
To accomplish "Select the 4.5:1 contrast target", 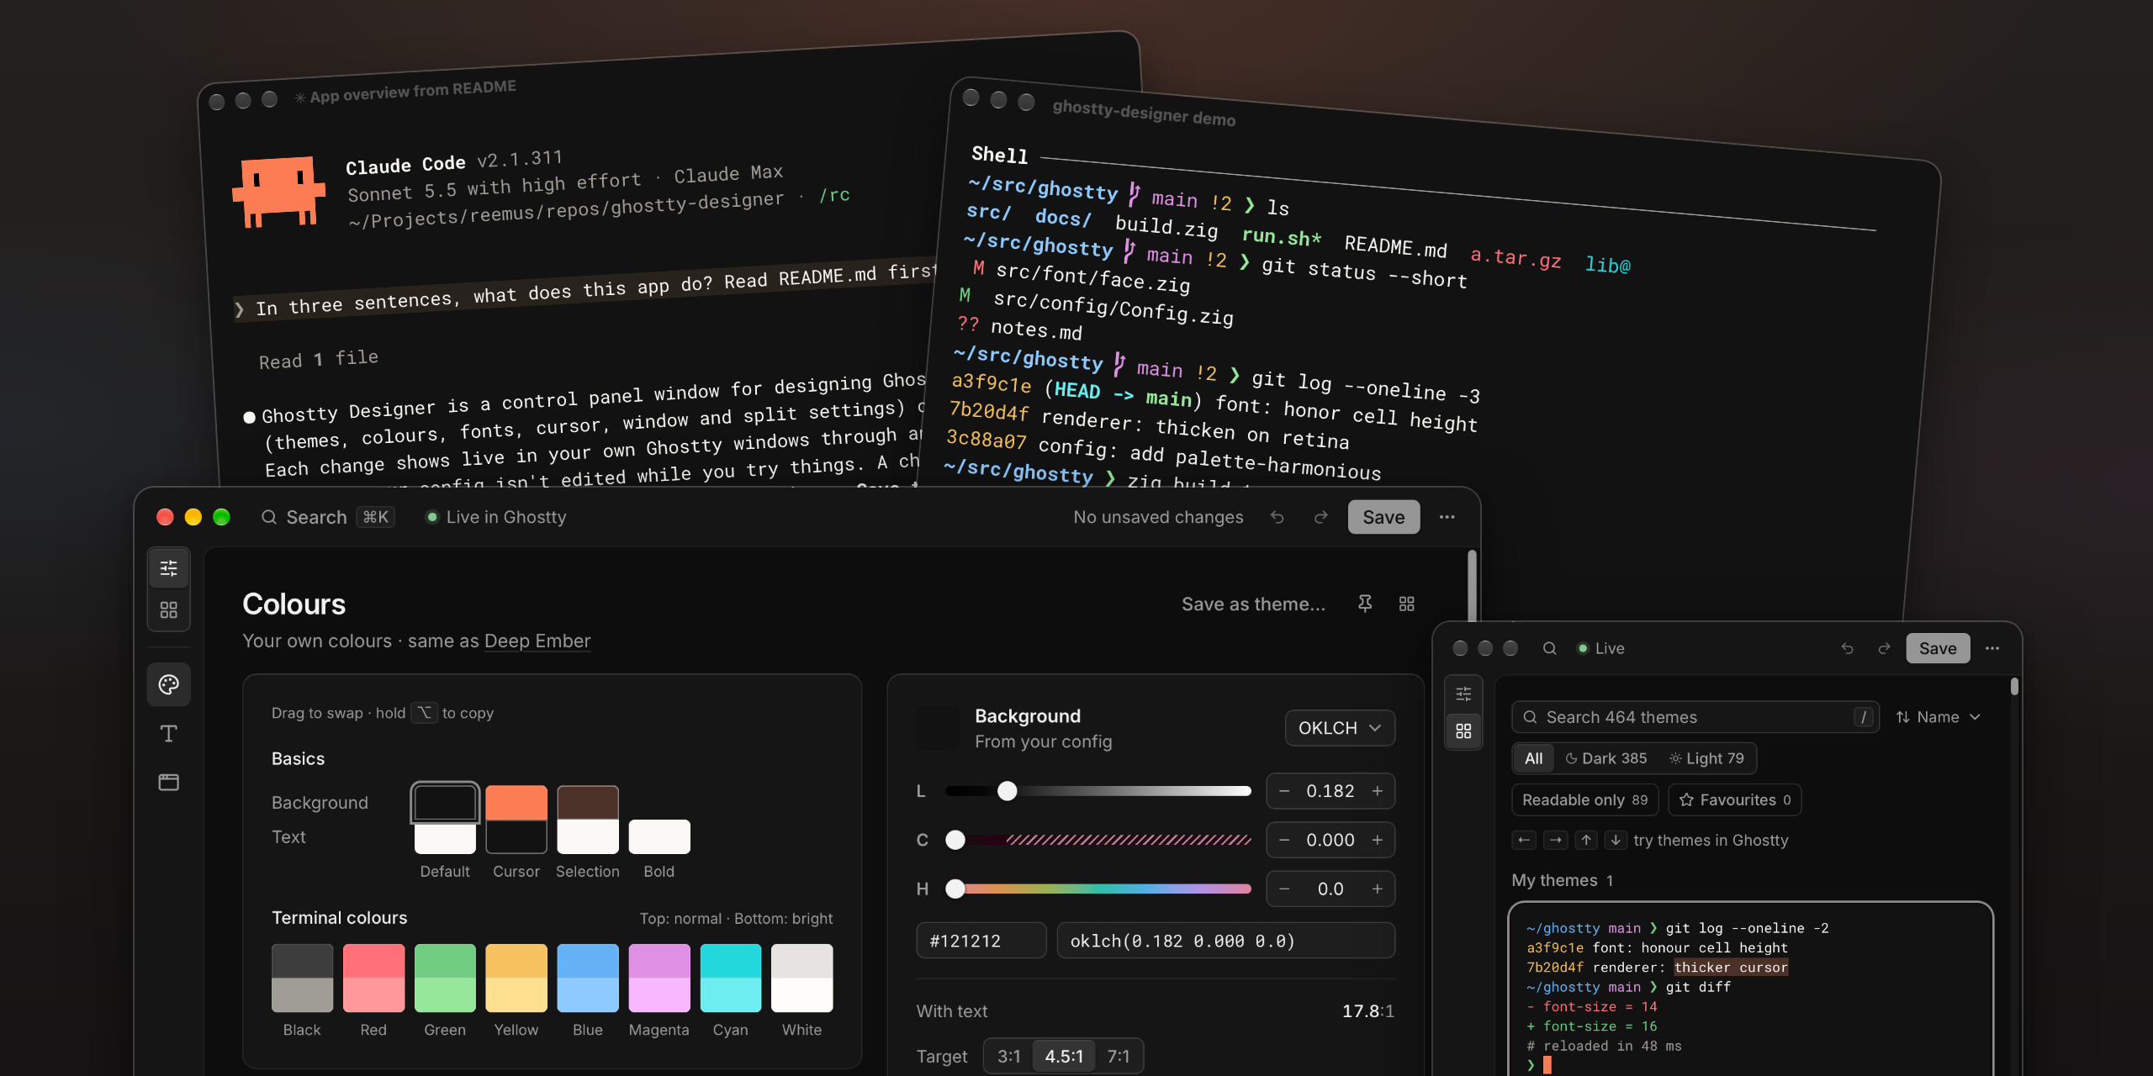I will (1064, 1056).
